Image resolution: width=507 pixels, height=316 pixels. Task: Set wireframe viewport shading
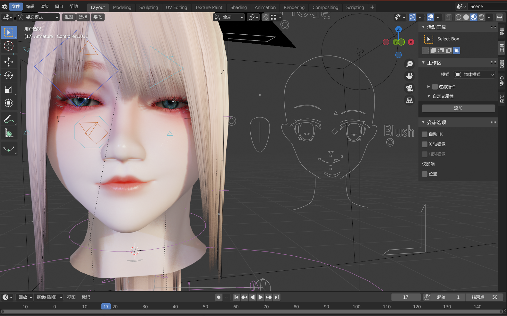click(x=458, y=17)
